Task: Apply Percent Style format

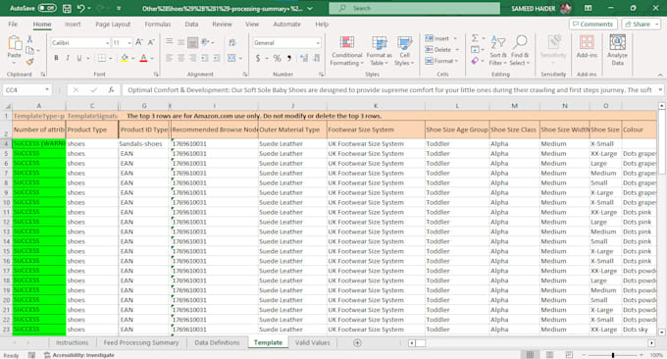Action: coord(277,58)
